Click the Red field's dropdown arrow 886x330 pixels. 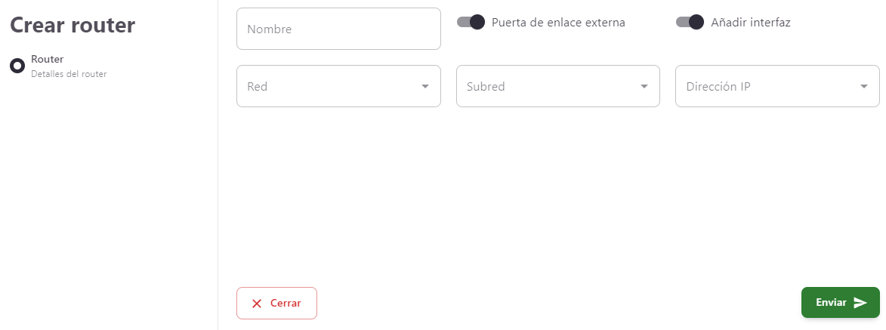425,86
